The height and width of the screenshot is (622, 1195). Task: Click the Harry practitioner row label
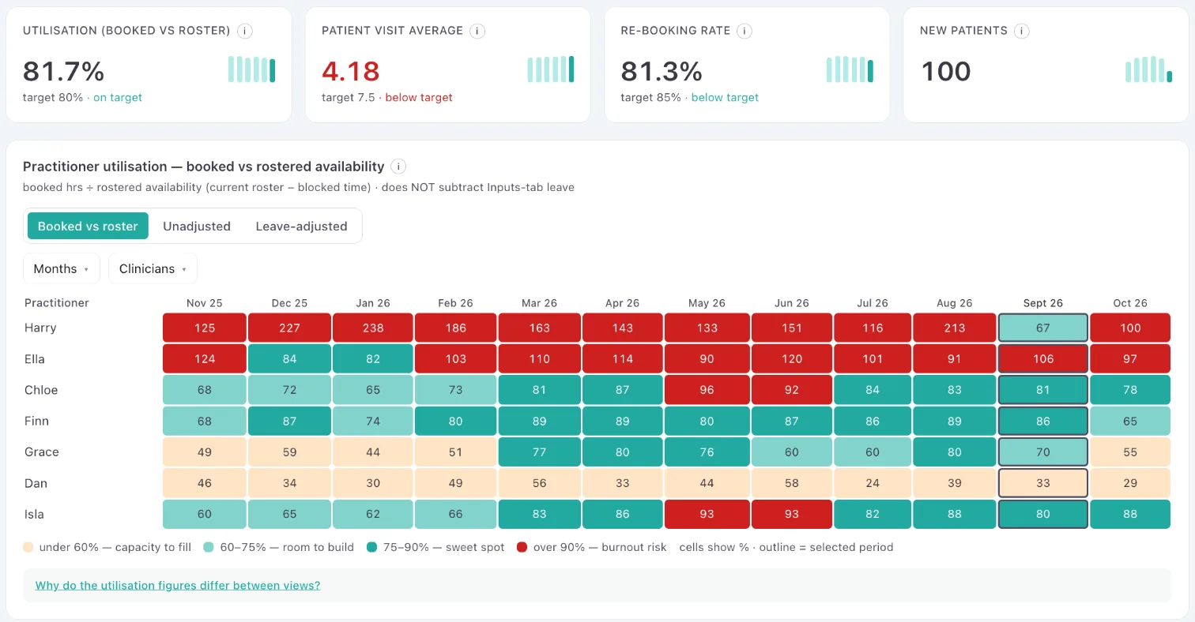pyautogui.click(x=40, y=328)
